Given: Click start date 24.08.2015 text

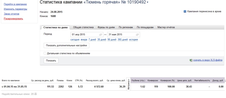Looking at the screenshot, I should pyautogui.click(x=56, y=12).
